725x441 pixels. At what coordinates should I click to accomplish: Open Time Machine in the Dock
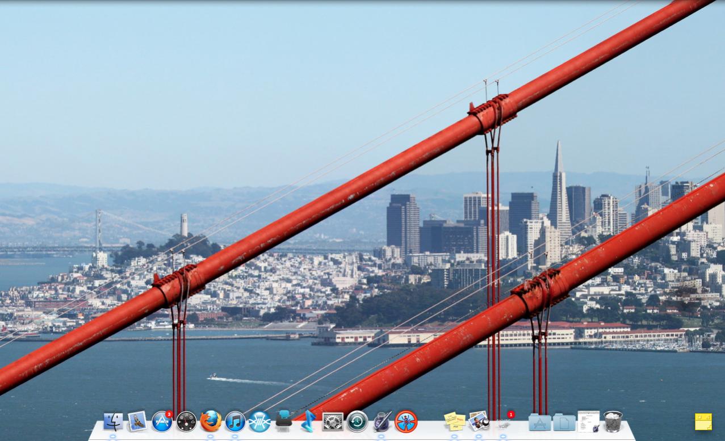(x=357, y=422)
